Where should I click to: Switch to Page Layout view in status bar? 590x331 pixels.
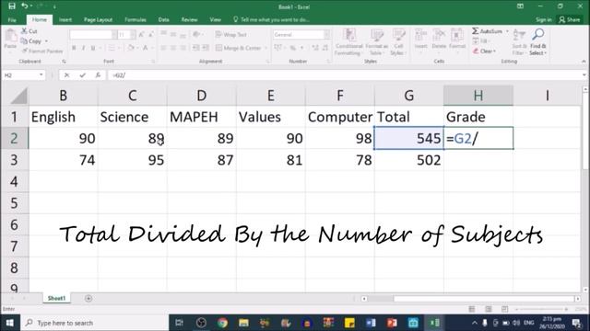(488, 309)
